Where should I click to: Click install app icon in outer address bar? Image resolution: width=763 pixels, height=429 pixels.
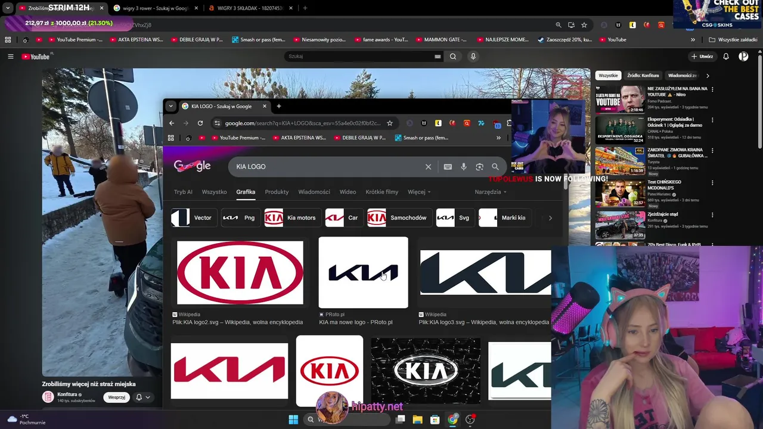(x=571, y=25)
